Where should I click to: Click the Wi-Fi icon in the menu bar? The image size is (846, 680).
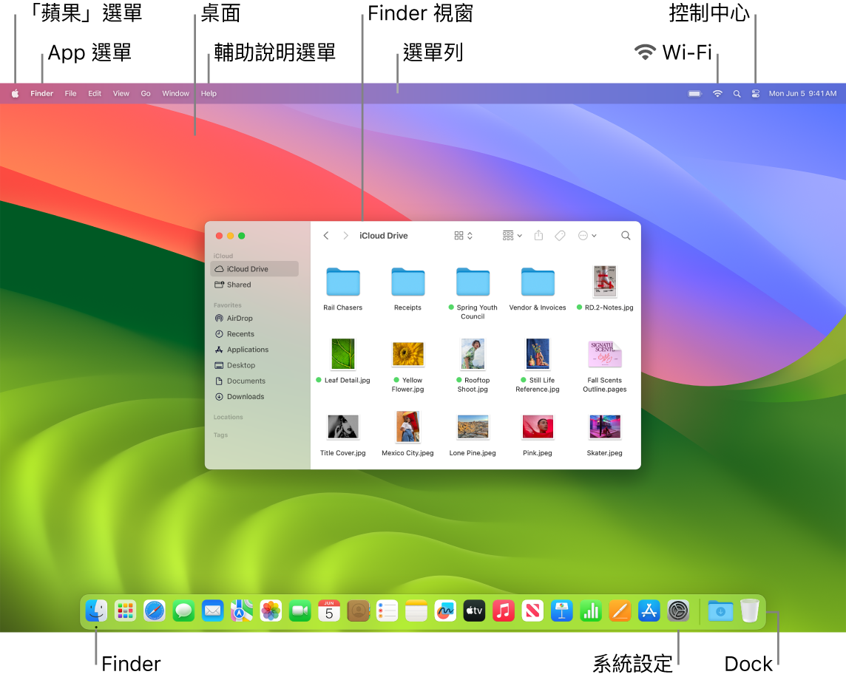click(717, 94)
